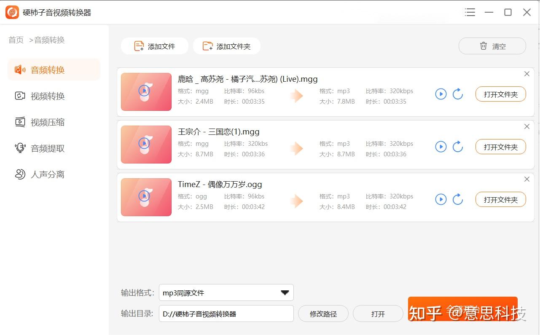Click the 清空 trash icon to clear list

pos(483,46)
